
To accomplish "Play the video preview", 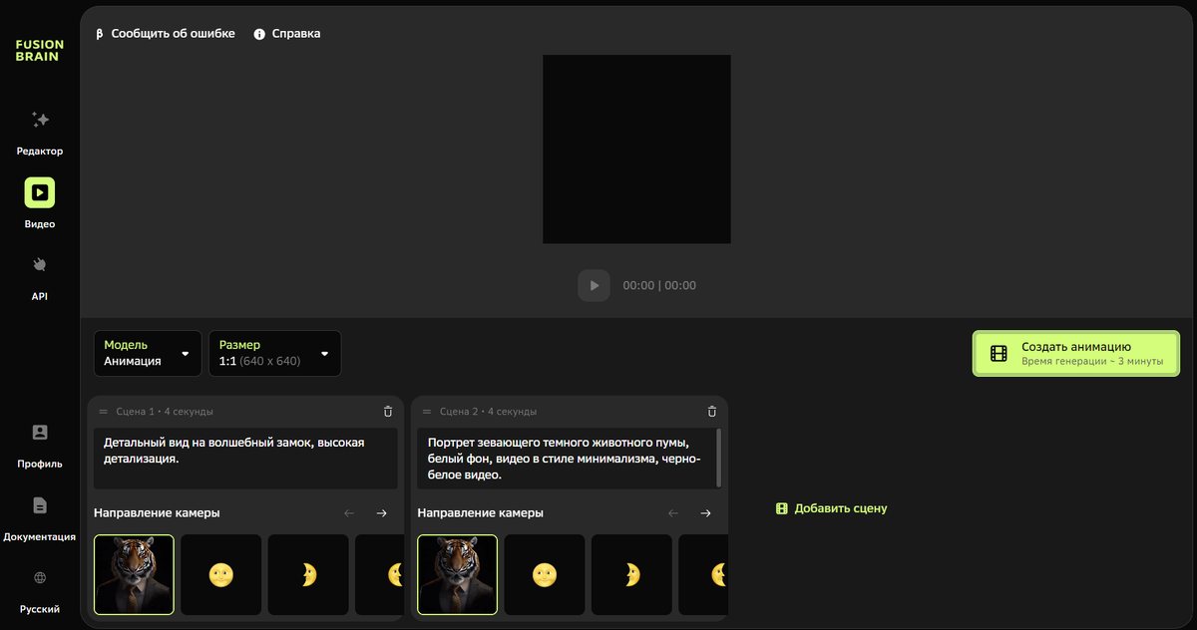I will [x=594, y=285].
